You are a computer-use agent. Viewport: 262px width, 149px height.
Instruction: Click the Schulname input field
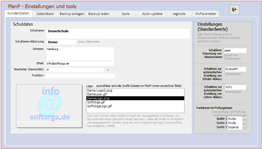click(118, 34)
